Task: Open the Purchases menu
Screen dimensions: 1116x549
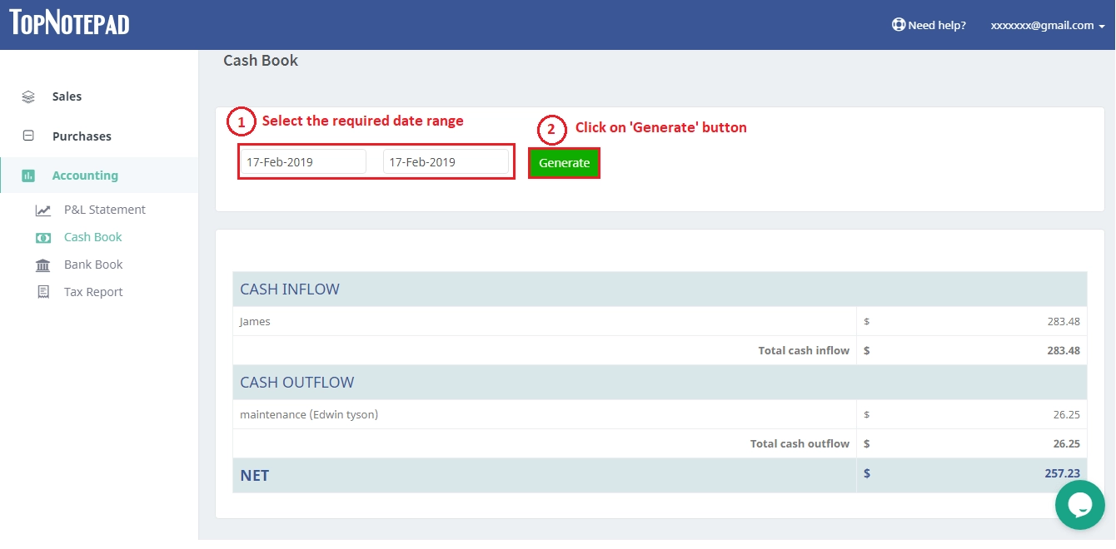Action: (x=82, y=136)
